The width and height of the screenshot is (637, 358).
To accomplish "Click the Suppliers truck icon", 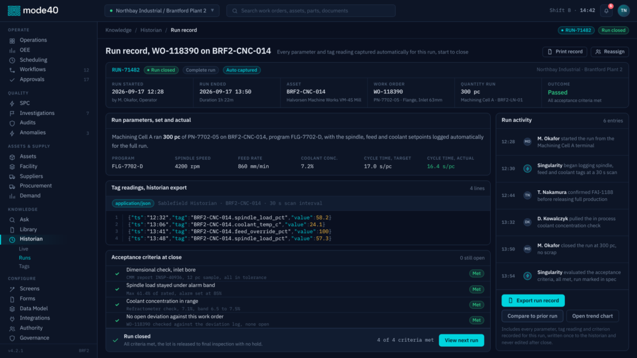I will [12, 177].
